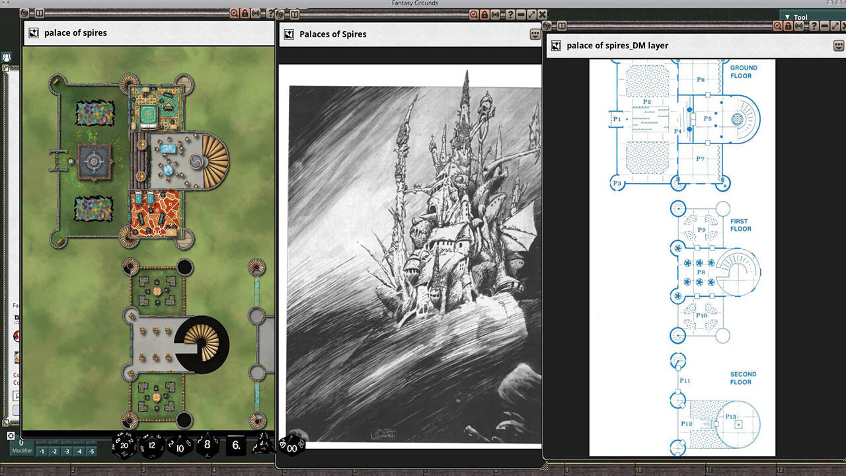Roll the black d20 die
846x476 pixels.
(123, 446)
